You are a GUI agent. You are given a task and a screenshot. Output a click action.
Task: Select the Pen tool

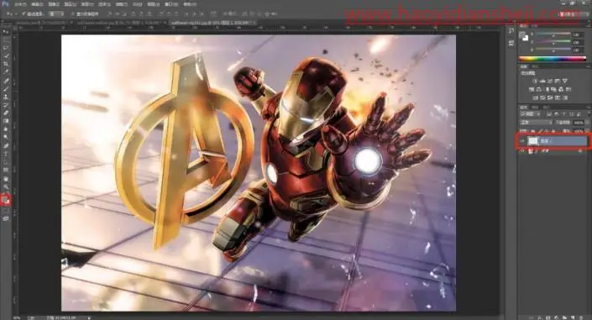coord(6,145)
